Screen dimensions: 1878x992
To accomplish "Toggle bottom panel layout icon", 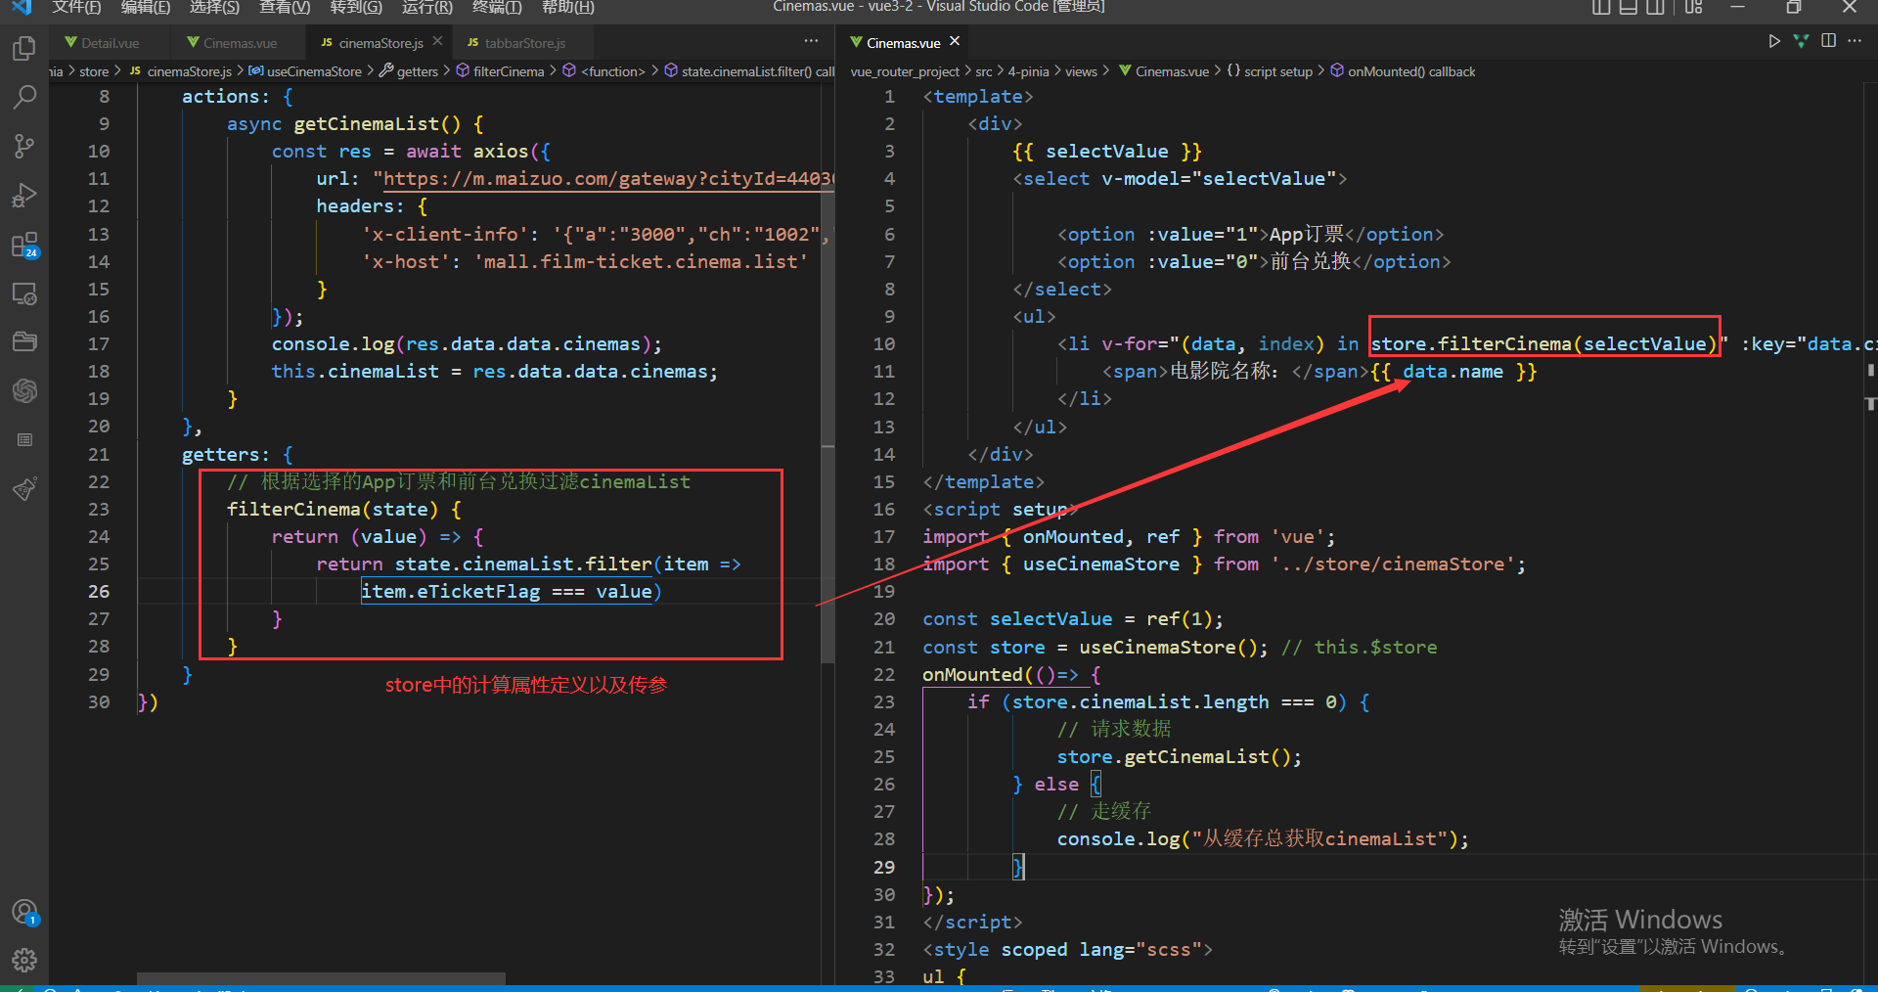I will tap(1629, 7).
